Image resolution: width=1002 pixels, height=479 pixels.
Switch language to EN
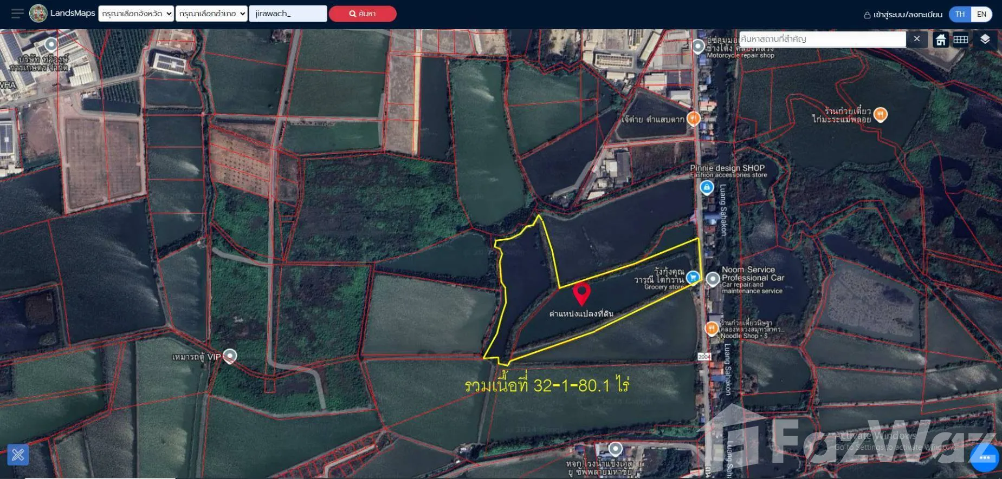coord(981,14)
